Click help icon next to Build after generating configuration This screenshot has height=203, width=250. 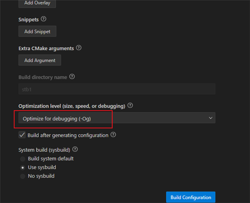click(x=113, y=134)
